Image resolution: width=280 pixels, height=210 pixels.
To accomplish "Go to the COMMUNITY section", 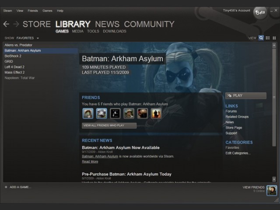I will point(149,24).
